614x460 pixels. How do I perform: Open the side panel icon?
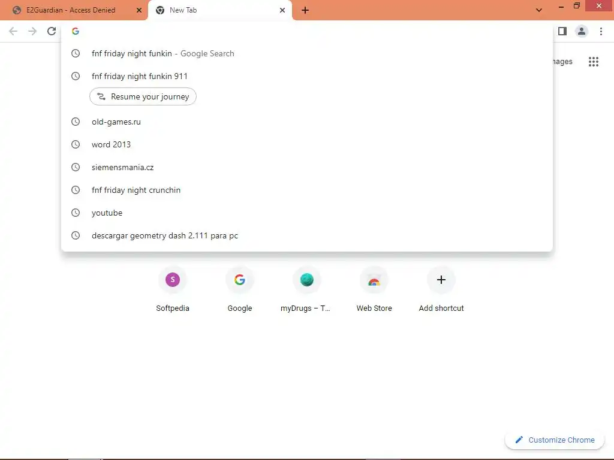[562, 31]
